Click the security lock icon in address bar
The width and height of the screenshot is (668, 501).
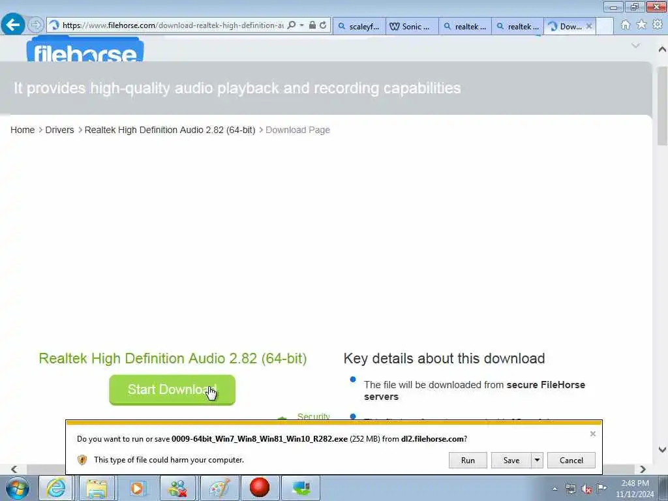(x=312, y=25)
